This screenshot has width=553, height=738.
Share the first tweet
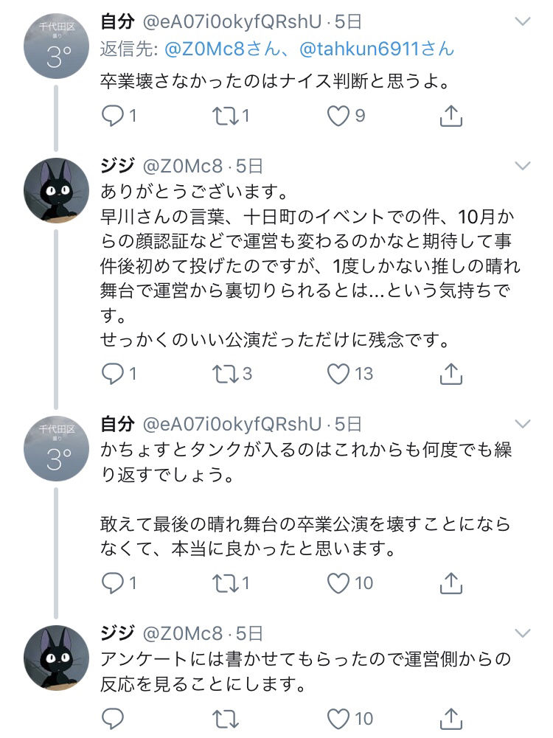[x=451, y=116]
